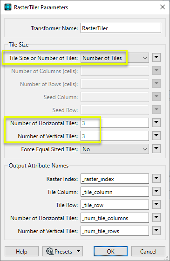
Task: Confirm with the OK button
Action: point(111,251)
